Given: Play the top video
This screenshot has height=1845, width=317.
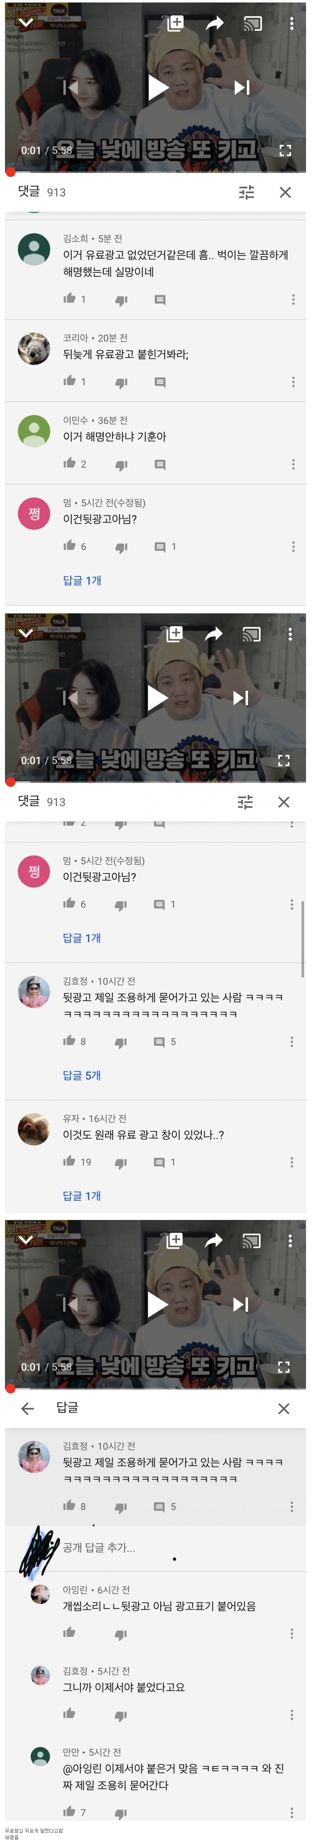Looking at the screenshot, I should coord(157,88).
